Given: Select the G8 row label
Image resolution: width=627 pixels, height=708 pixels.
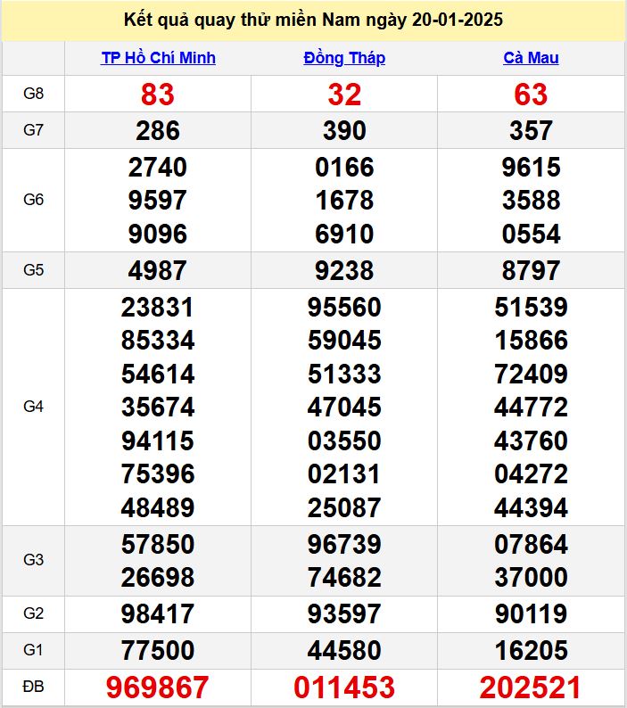Looking at the screenshot, I should click(x=33, y=94).
